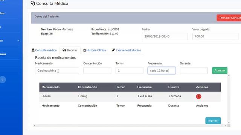The width and height of the screenshot is (241, 135).
Task: Click the 1 vez al dia frequency cell
Action: coord(145,96)
